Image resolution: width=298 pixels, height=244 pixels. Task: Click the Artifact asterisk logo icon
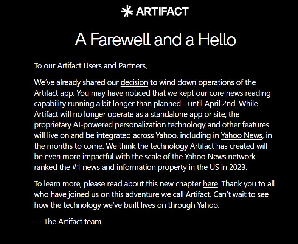click(127, 11)
